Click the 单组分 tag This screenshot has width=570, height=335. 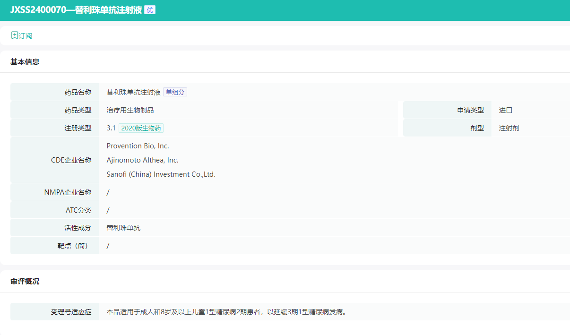[x=175, y=92]
